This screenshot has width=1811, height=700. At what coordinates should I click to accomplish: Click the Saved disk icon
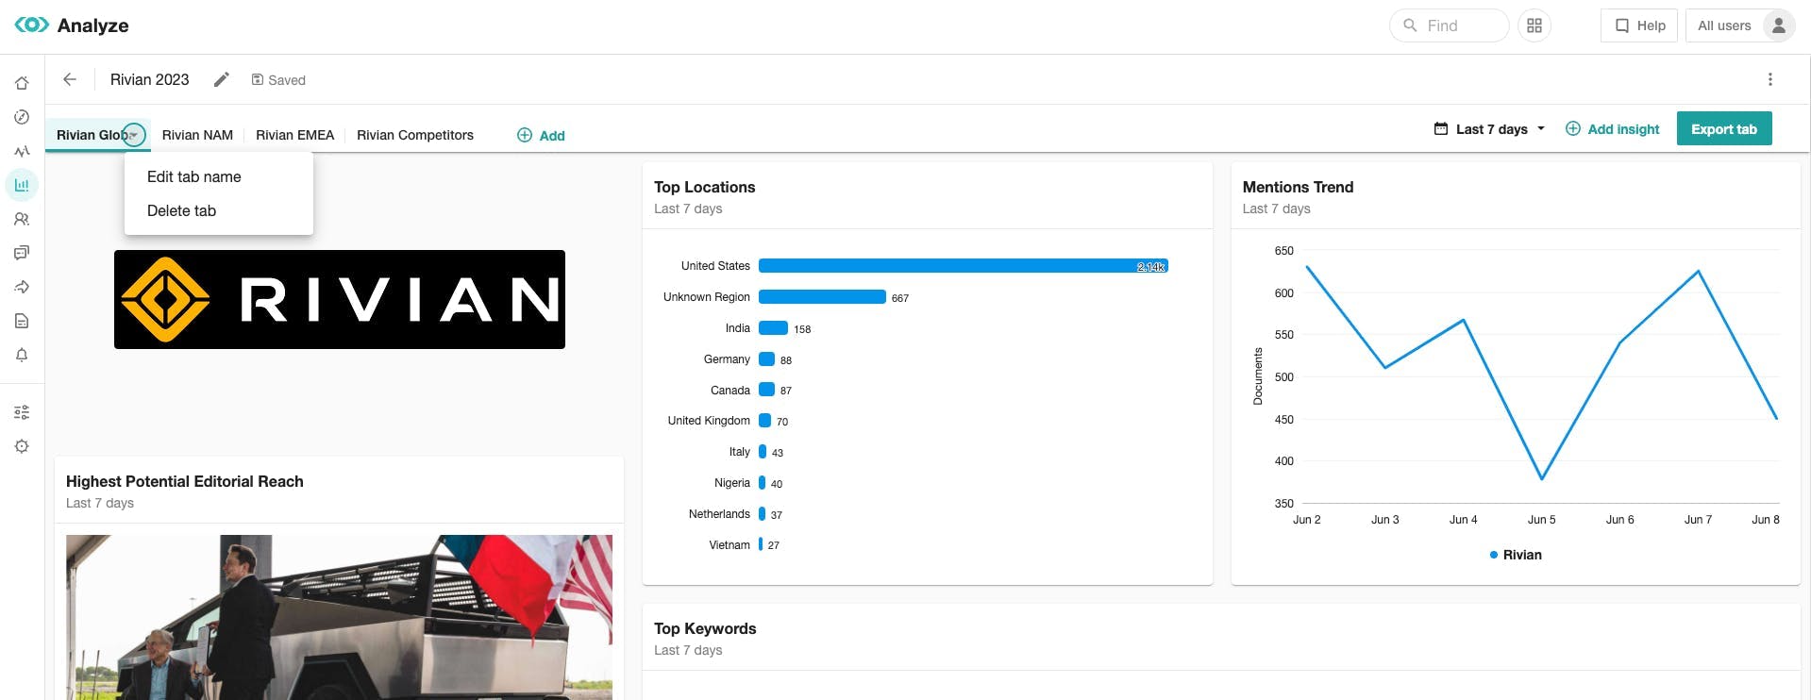257,79
